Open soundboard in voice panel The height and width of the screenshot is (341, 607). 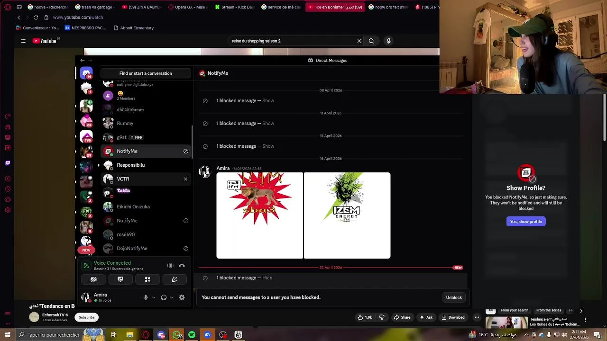[x=175, y=279]
